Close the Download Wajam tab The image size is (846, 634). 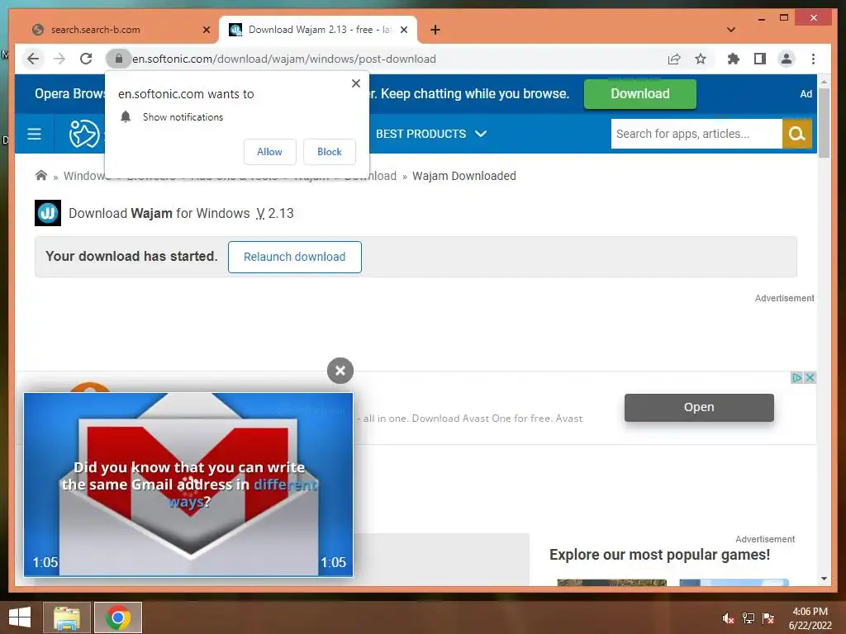click(x=403, y=30)
